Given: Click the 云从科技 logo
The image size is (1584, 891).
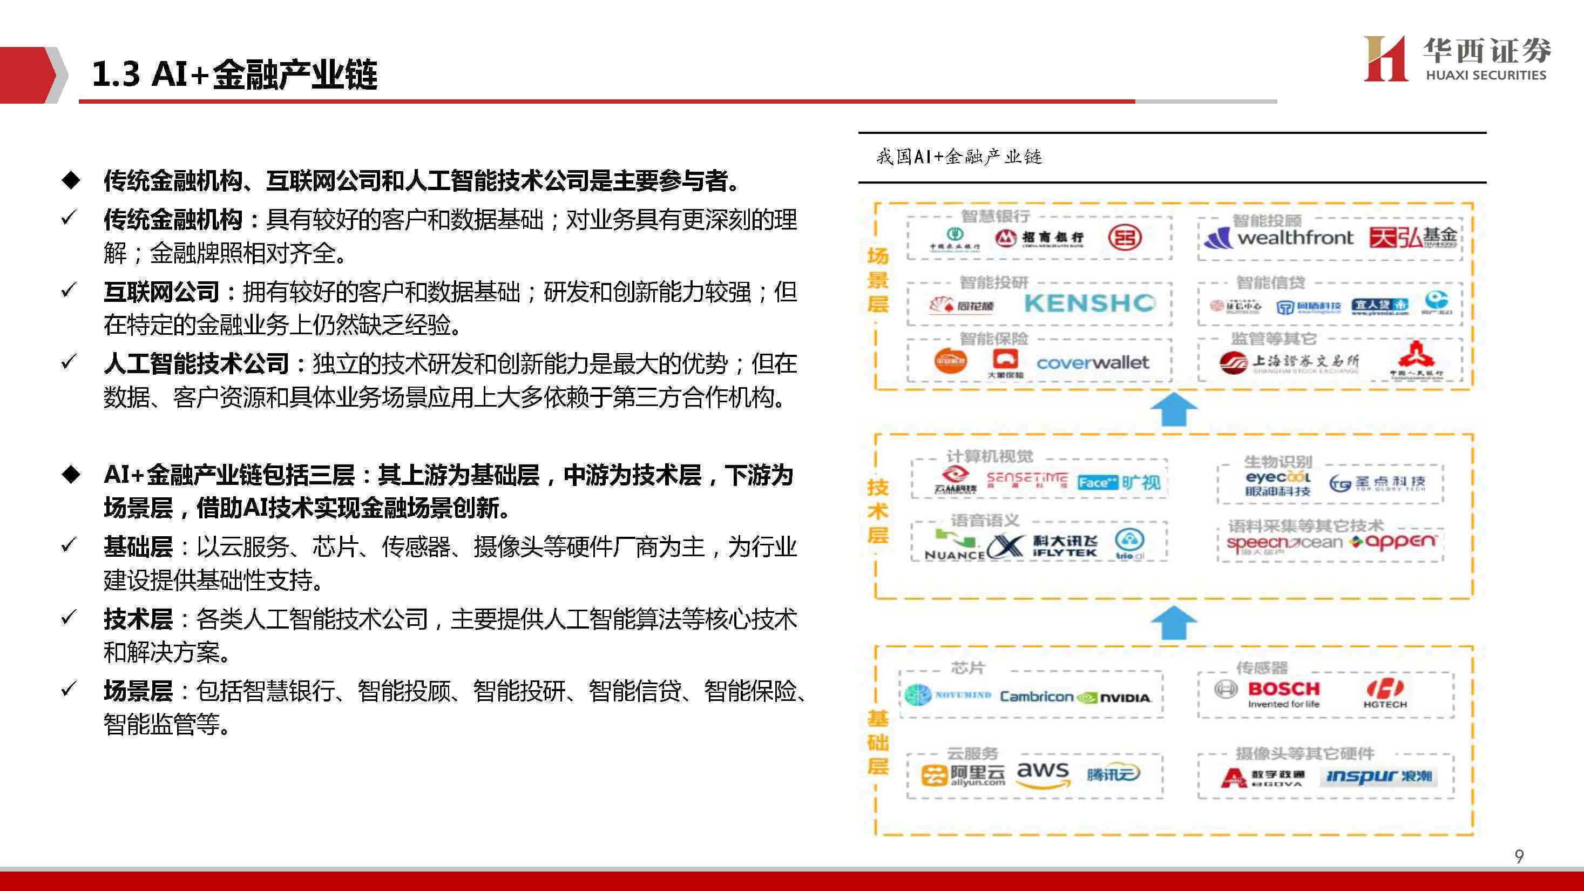Looking at the screenshot, I should [955, 481].
